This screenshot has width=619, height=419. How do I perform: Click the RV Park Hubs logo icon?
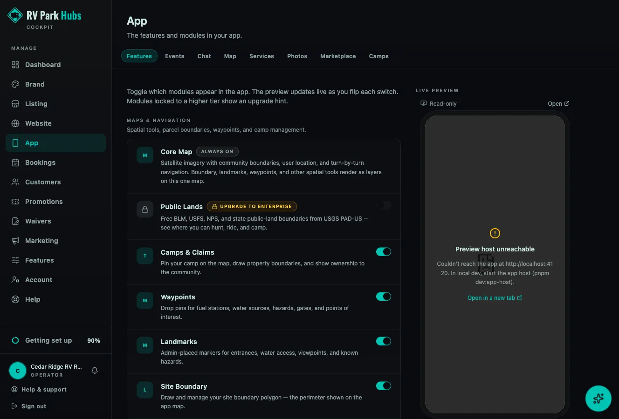coord(15,15)
